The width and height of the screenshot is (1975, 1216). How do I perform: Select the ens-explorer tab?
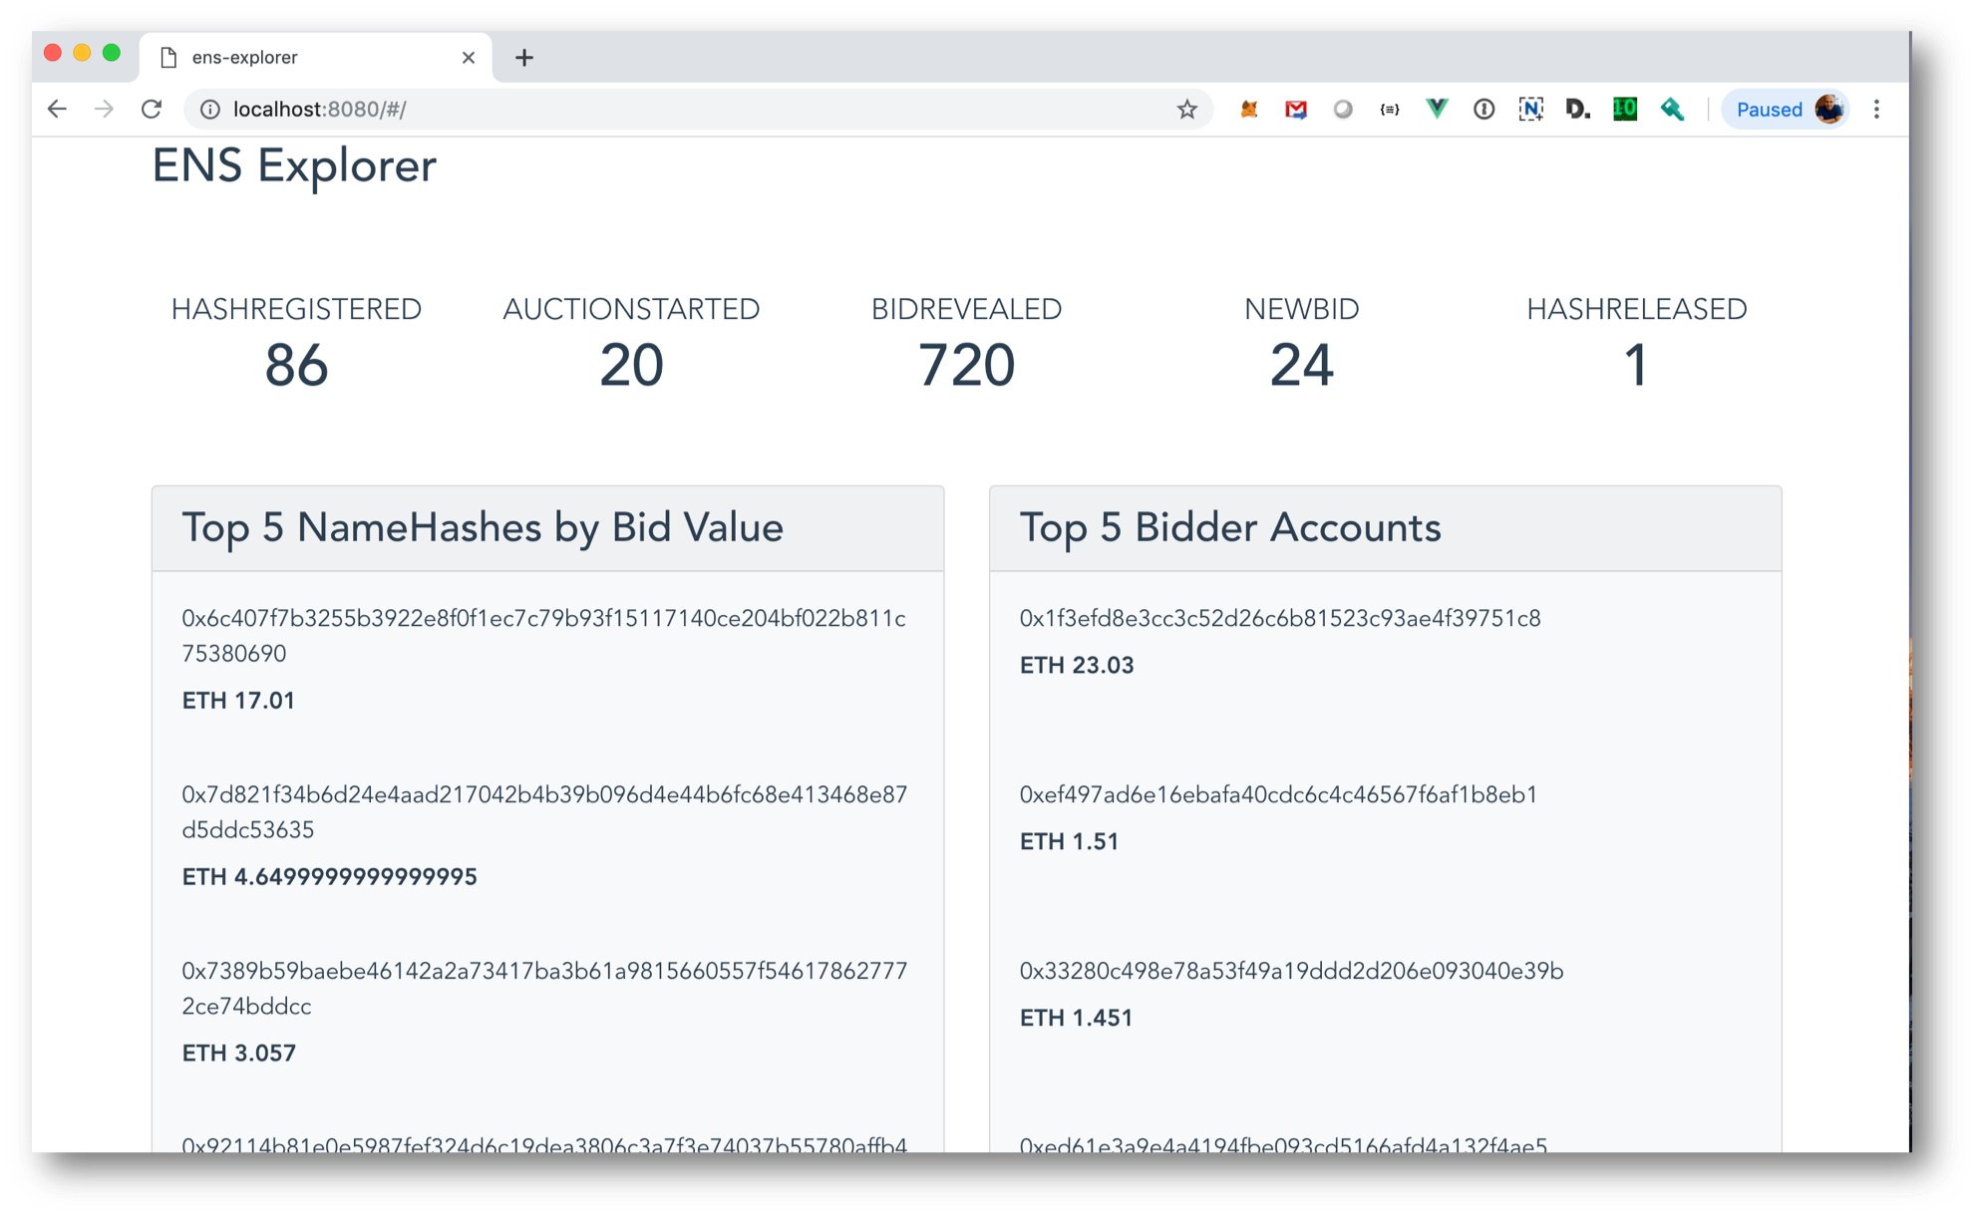(x=299, y=58)
